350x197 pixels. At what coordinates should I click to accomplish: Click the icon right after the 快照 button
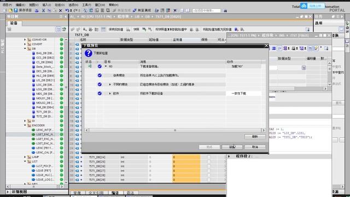point(144,30)
